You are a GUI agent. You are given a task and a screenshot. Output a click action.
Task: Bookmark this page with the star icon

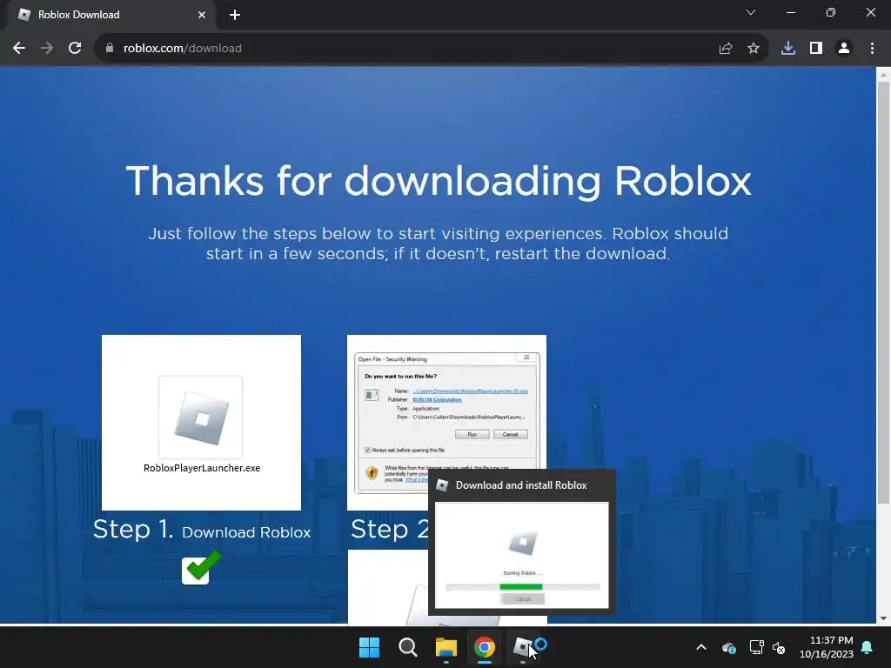[754, 49]
